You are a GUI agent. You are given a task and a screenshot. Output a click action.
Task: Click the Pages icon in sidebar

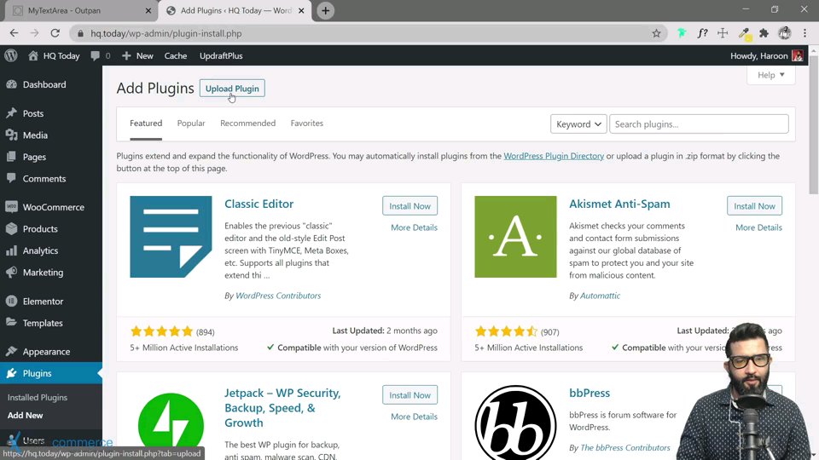[x=11, y=157]
